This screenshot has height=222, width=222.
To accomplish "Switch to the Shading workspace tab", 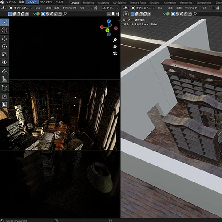I will tap(155, 3).
